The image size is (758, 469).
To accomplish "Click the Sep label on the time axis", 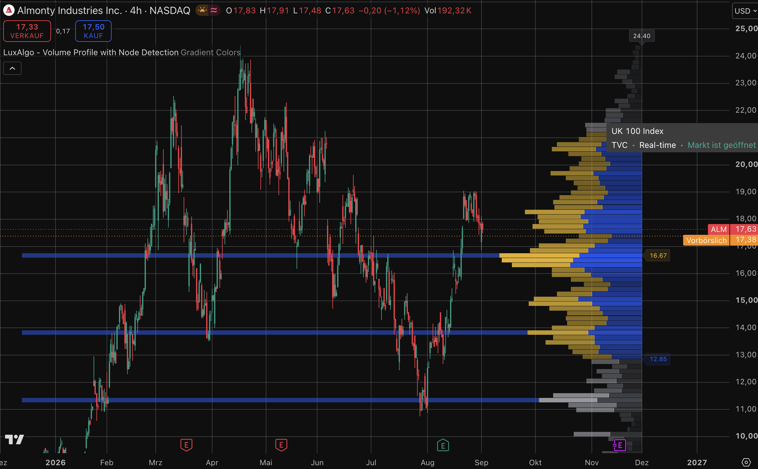I will pyautogui.click(x=481, y=462).
